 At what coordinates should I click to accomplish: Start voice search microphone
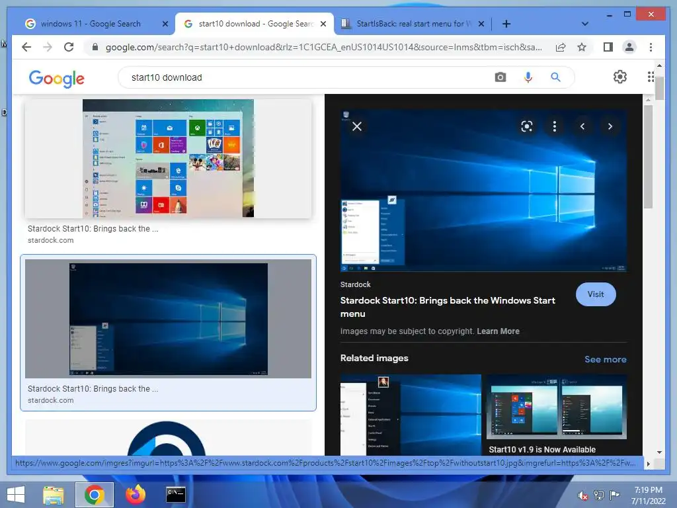[528, 77]
